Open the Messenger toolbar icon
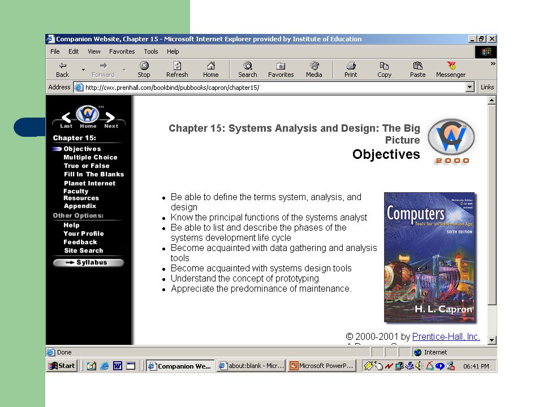The image size is (543, 407). [451, 66]
